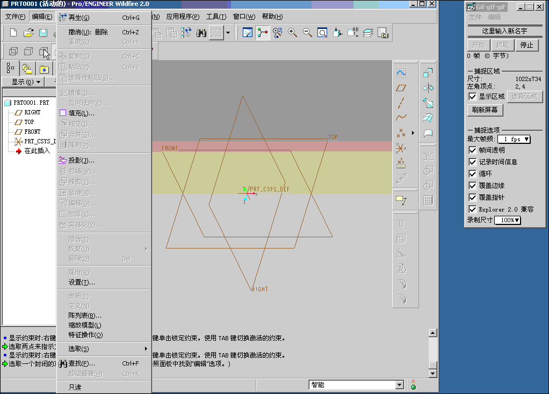Click the Zoom In magnifier icon
The image size is (549, 394).
[x=292, y=33]
